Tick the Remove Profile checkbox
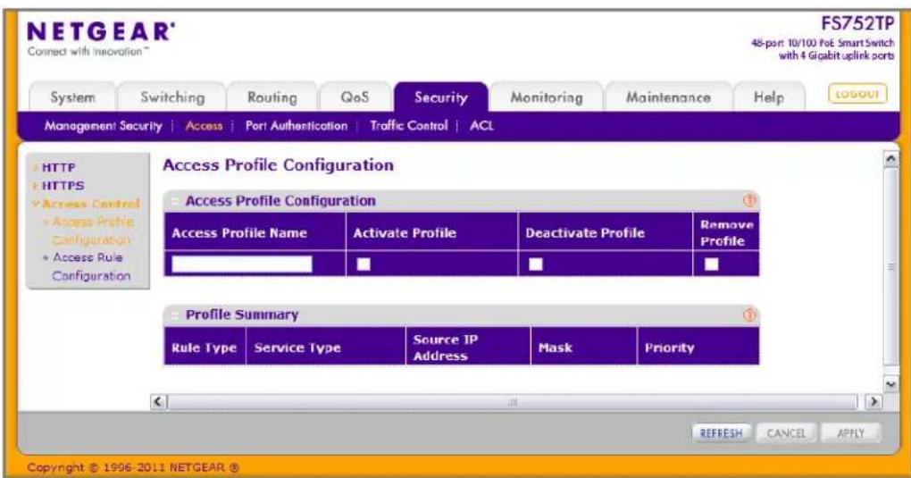 coord(711,264)
